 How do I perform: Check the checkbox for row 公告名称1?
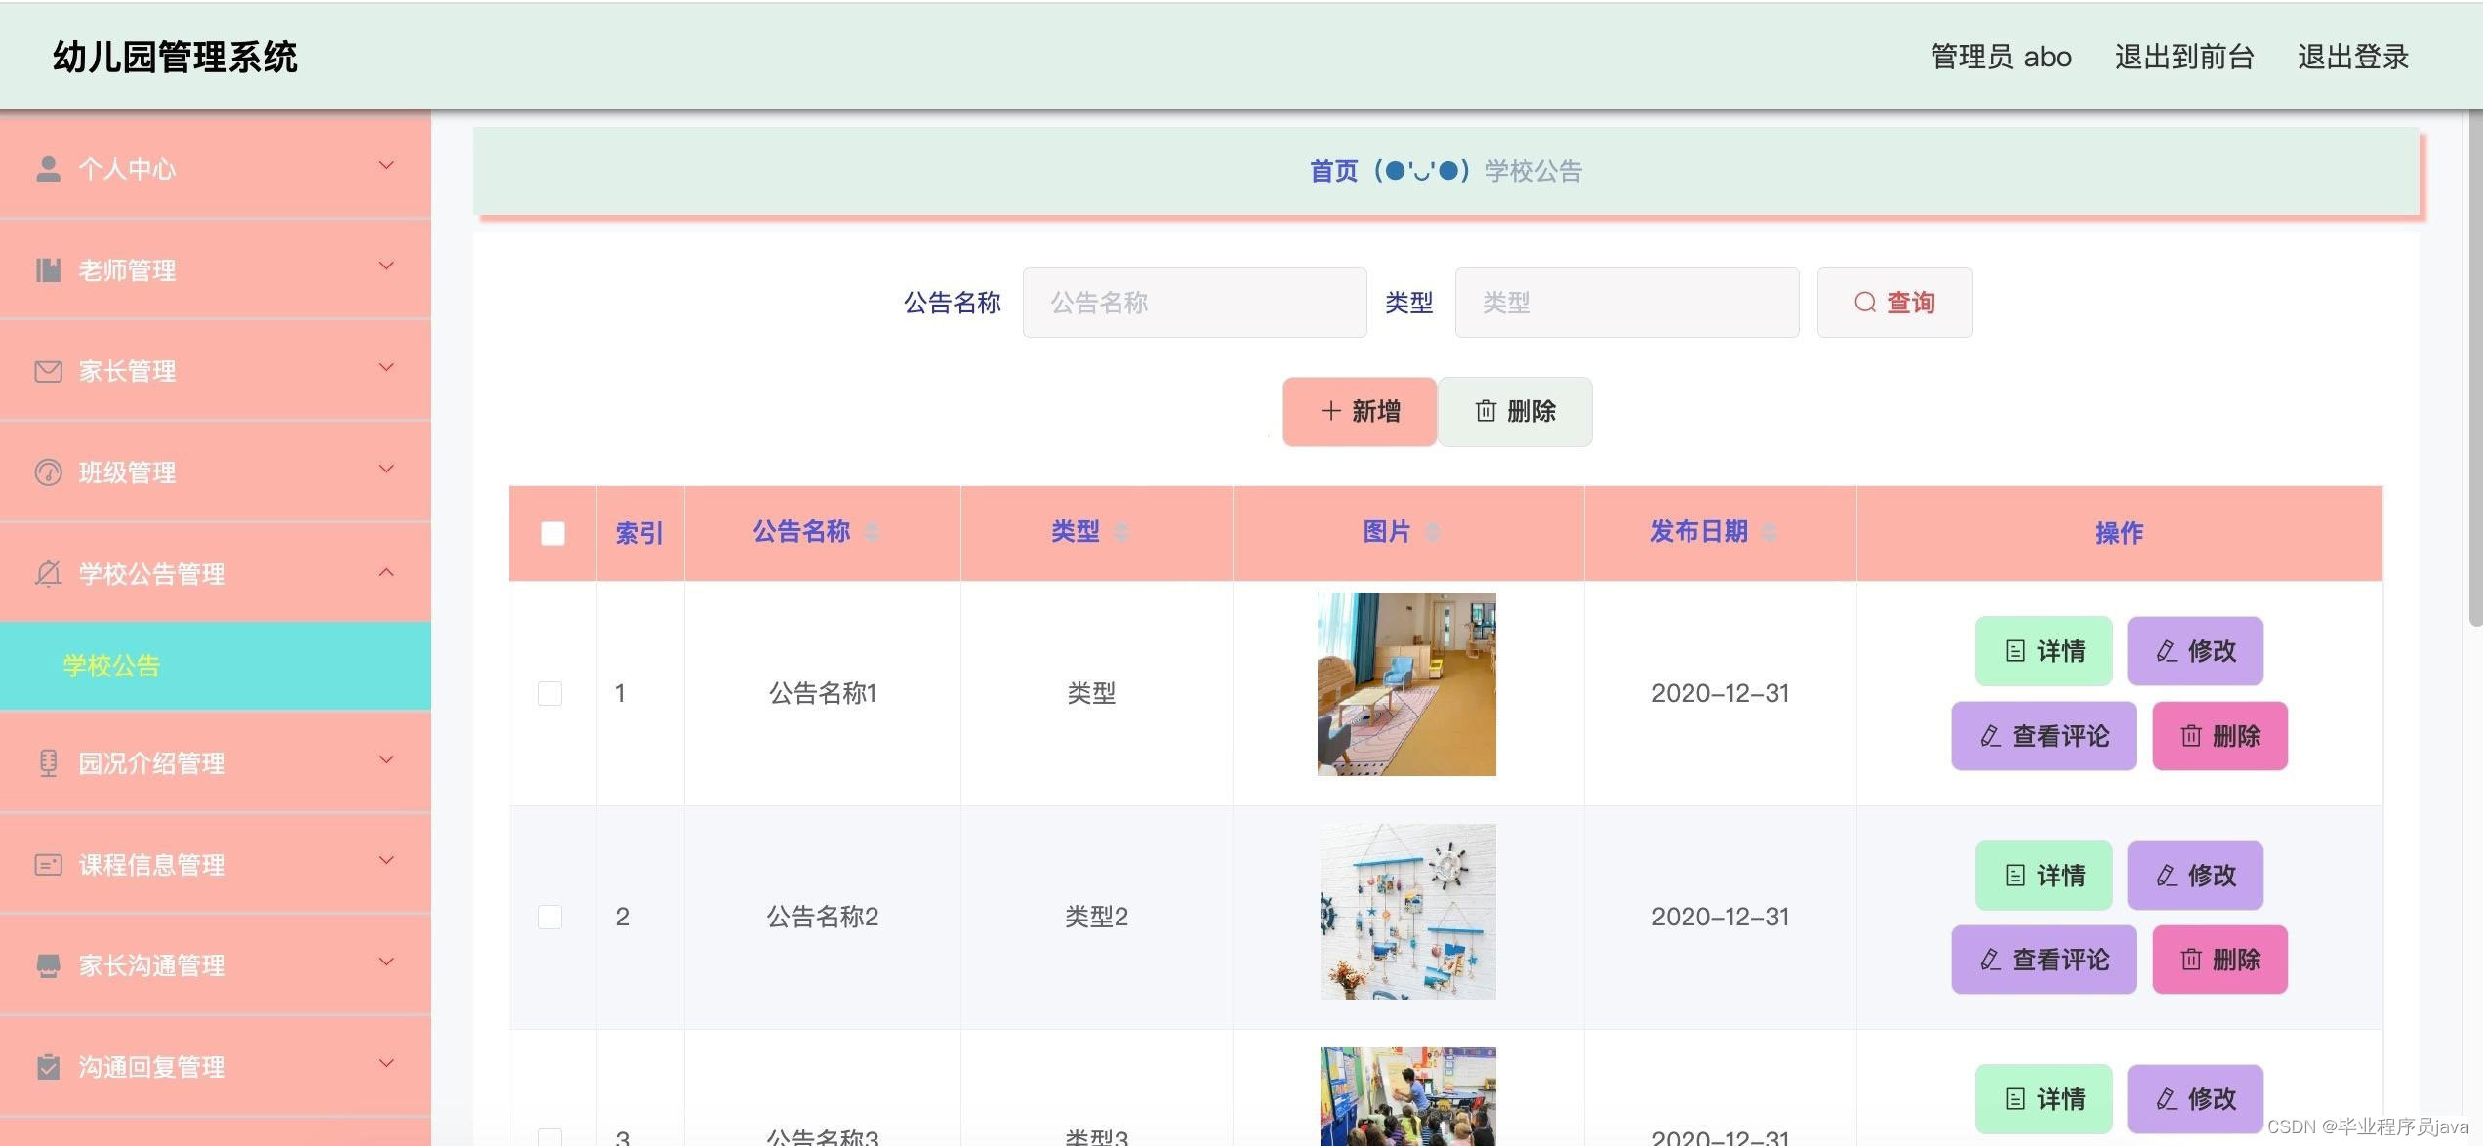550,693
